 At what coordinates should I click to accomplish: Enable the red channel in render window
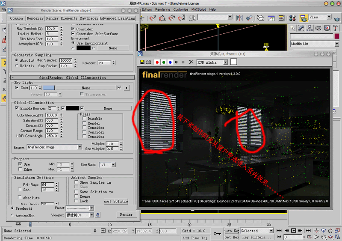(157, 62)
